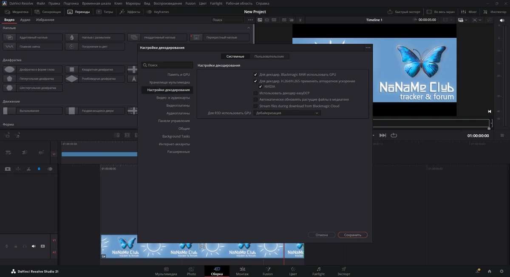Open the Fairlight page

[318, 271]
